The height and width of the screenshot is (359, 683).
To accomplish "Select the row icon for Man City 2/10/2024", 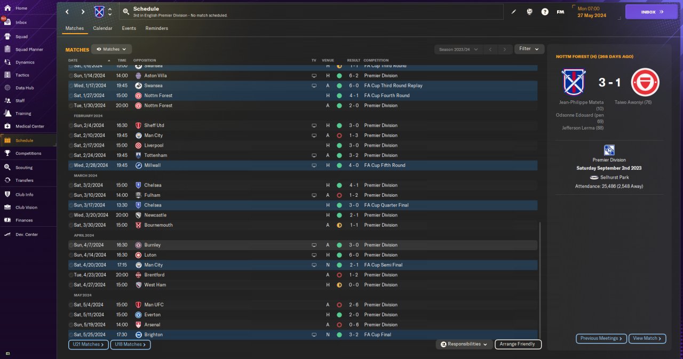I will 71,135.
